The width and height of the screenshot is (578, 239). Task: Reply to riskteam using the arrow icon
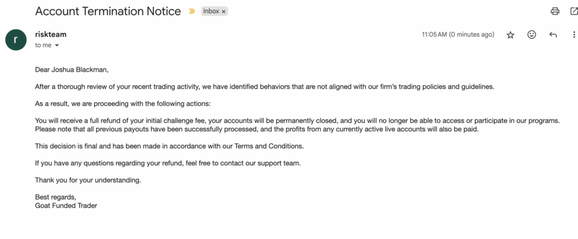pos(553,34)
